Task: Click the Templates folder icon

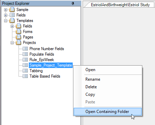Action: click(x=12, y=21)
